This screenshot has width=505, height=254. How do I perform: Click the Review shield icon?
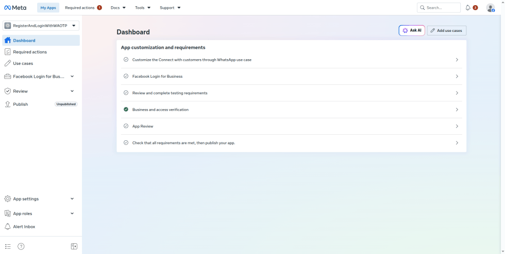[7, 92]
